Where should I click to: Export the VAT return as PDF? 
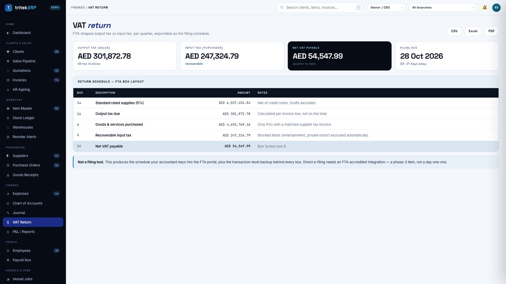[491, 31]
